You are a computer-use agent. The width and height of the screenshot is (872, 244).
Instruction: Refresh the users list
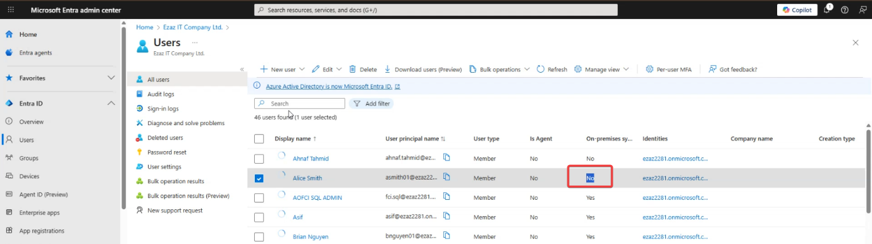click(552, 70)
